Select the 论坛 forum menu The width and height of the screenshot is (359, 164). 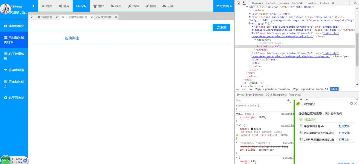[x=81, y=6]
